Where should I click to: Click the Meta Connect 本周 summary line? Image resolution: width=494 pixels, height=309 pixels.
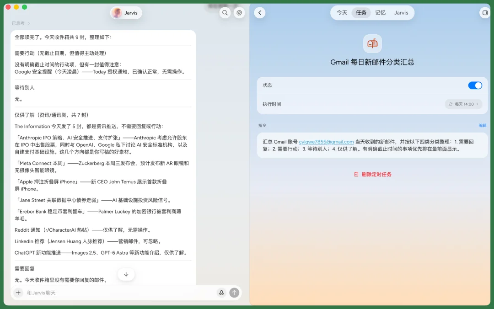point(102,167)
